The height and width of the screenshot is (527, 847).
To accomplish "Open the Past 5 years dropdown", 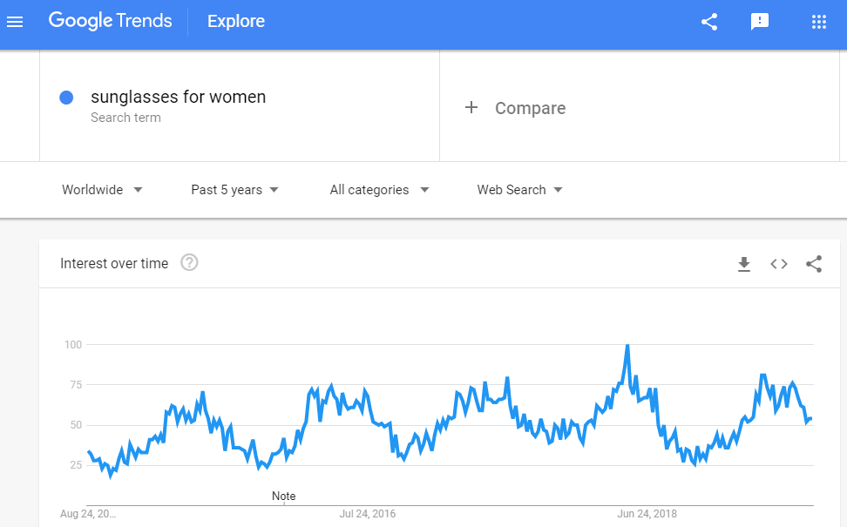I will pyautogui.click(x=235, y=190).
